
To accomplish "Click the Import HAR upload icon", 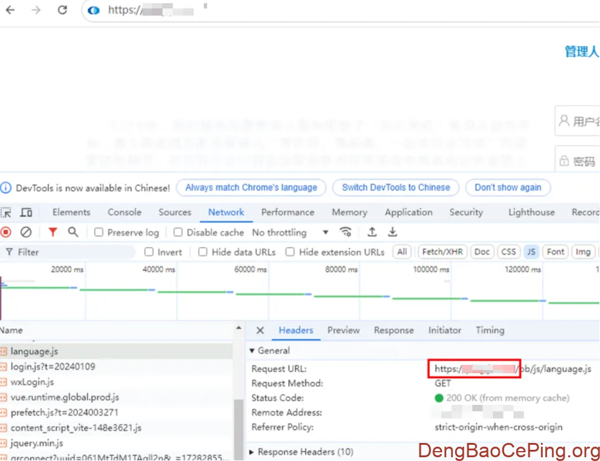I will [372, 232].
